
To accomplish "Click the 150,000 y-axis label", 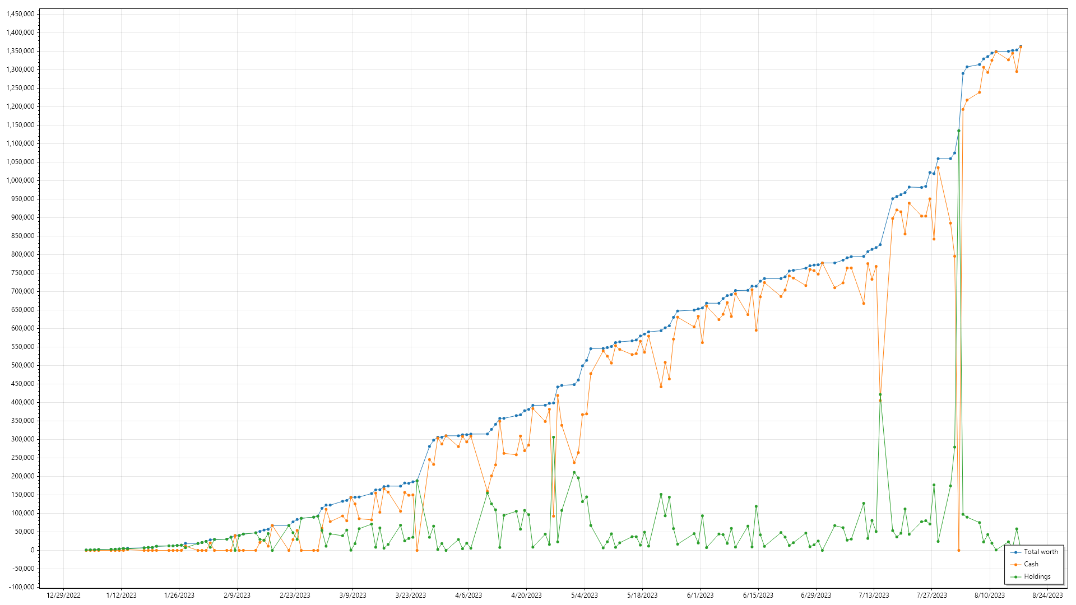I will pyautogui.click(x=23, y=495).
